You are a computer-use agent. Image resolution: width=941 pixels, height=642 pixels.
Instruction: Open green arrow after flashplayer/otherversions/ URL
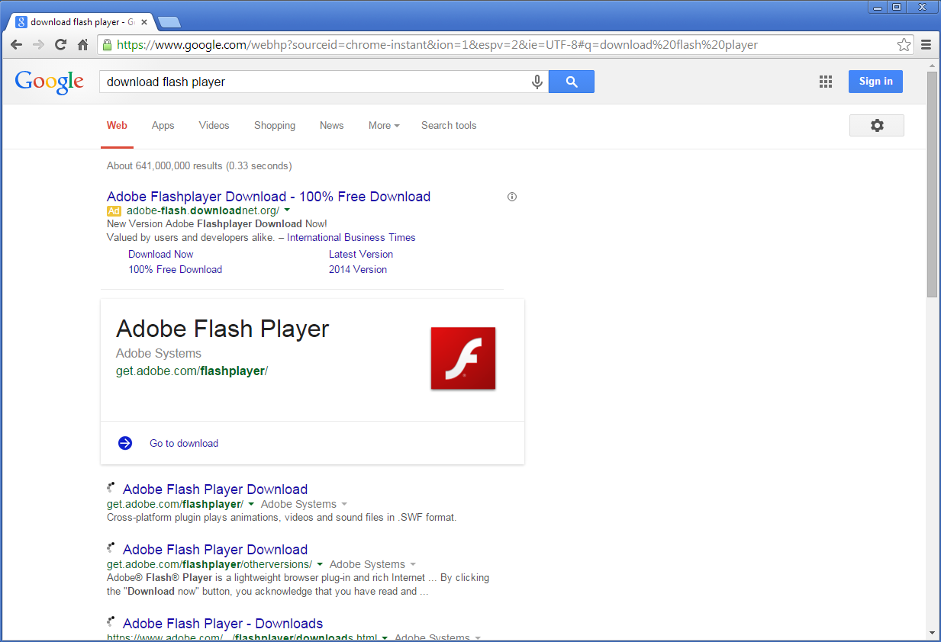[320, 565]
